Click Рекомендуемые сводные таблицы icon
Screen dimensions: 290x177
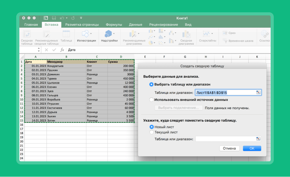click(x=46, y=35)
